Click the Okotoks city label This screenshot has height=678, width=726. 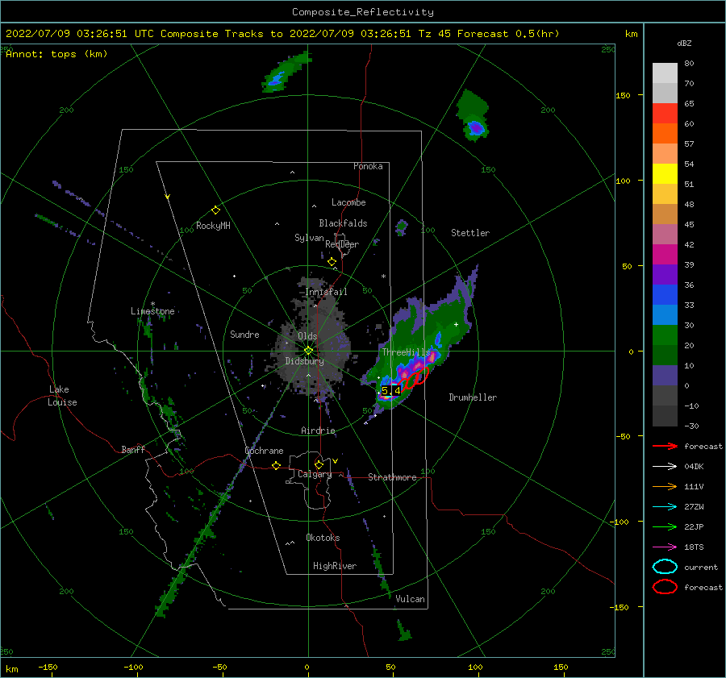pyautogui.click(x=323, y=537)
